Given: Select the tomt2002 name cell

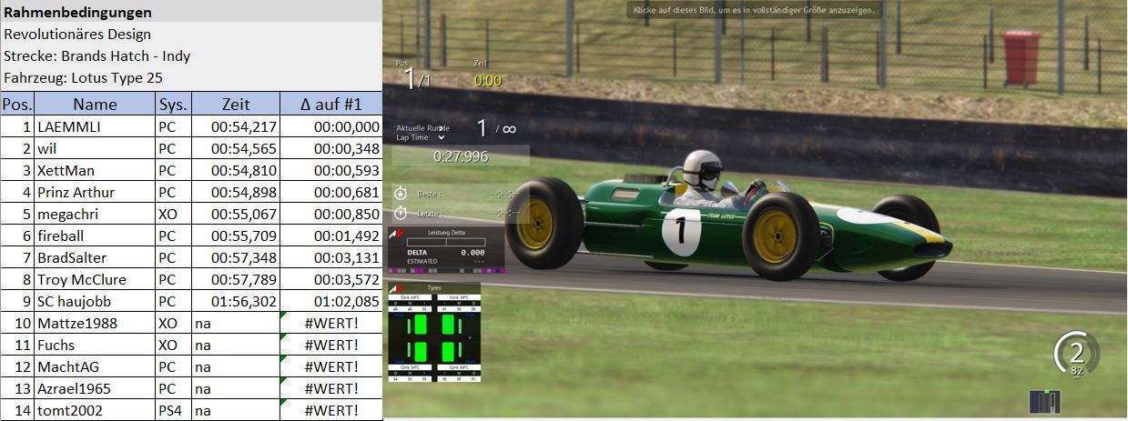Looking at the screenshot, I should 95,410.
